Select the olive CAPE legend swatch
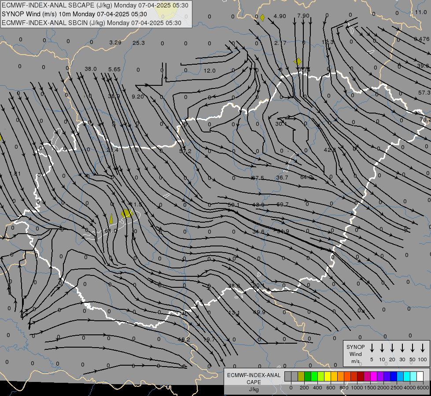 [301, 377]
